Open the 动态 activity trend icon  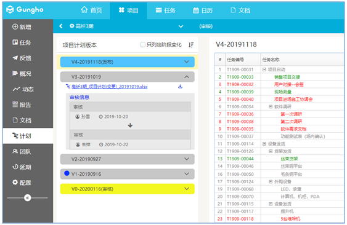point(16,89)
